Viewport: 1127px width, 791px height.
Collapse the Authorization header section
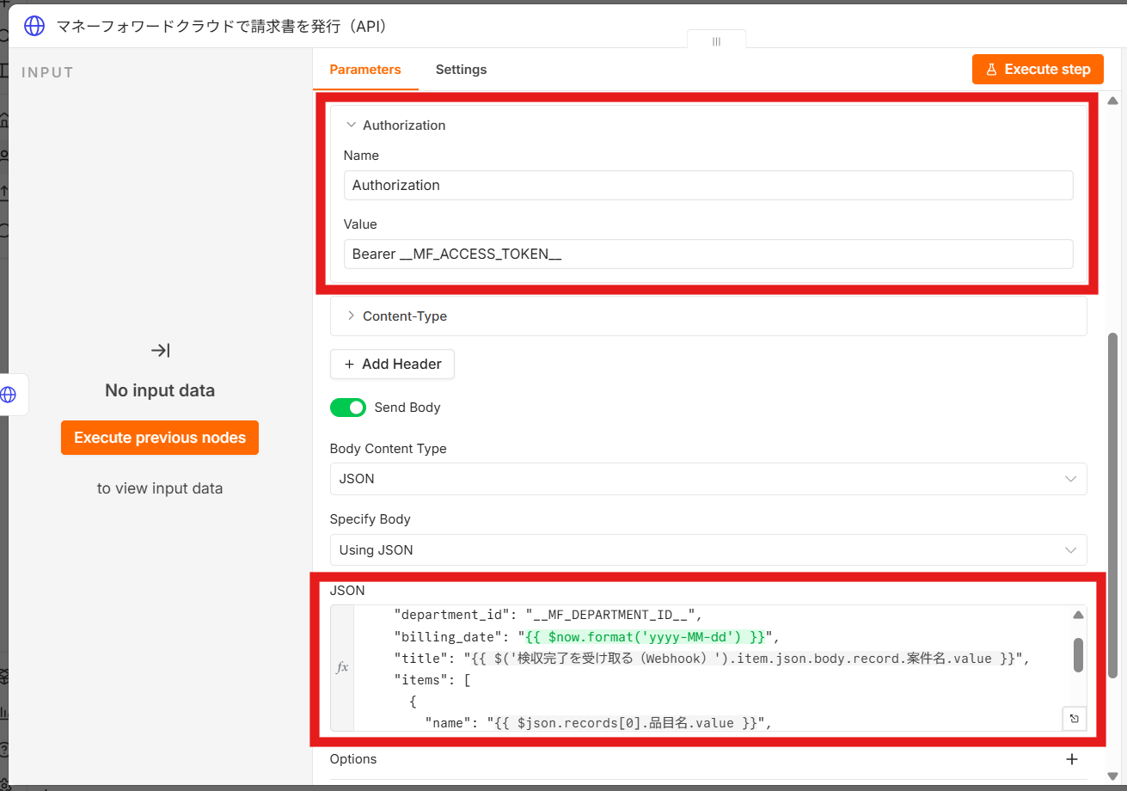point(351,125)
